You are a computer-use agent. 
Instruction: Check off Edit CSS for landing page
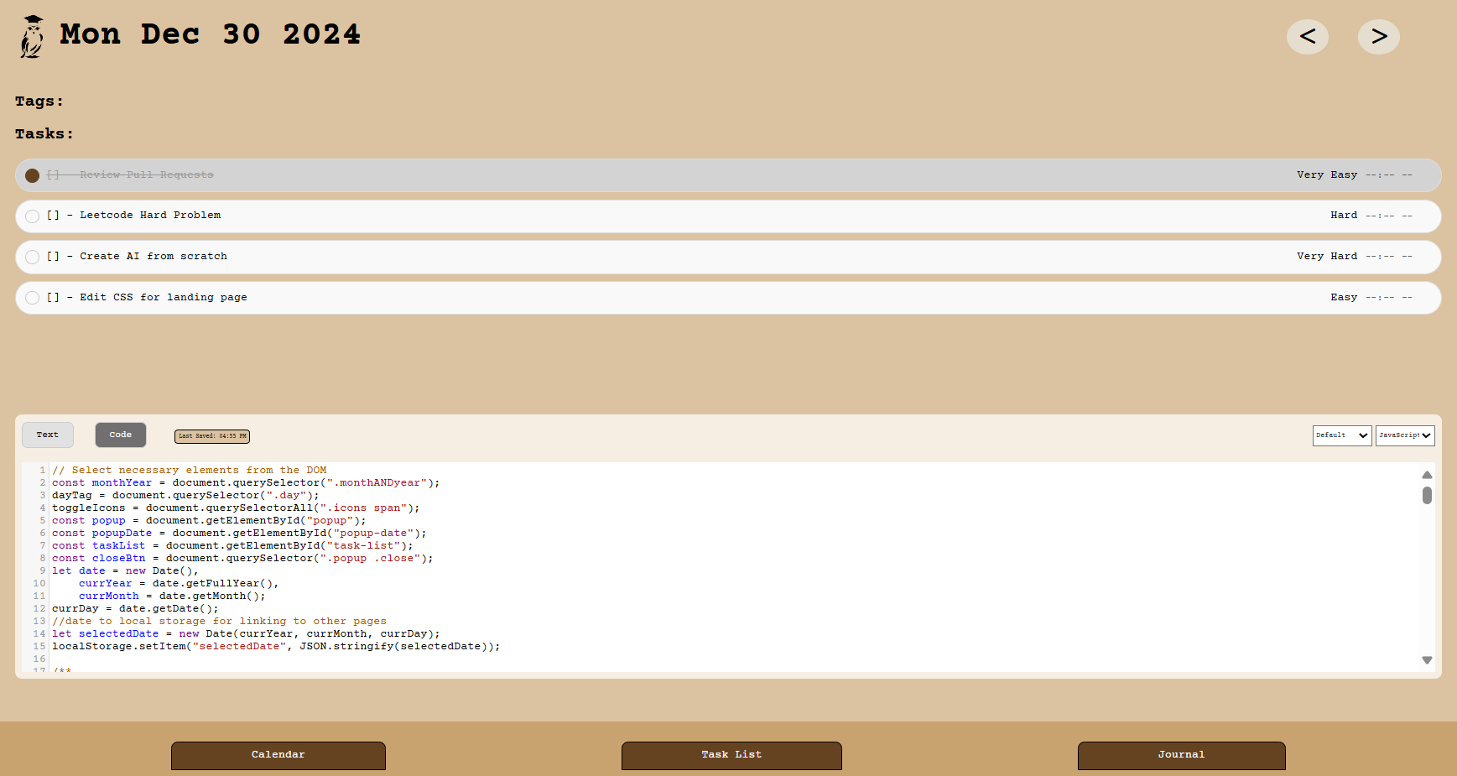(x=32, y=298)
